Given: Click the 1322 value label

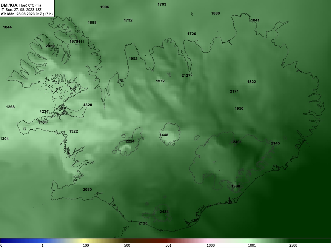Looking at the screenshot, I should point(73,131).
